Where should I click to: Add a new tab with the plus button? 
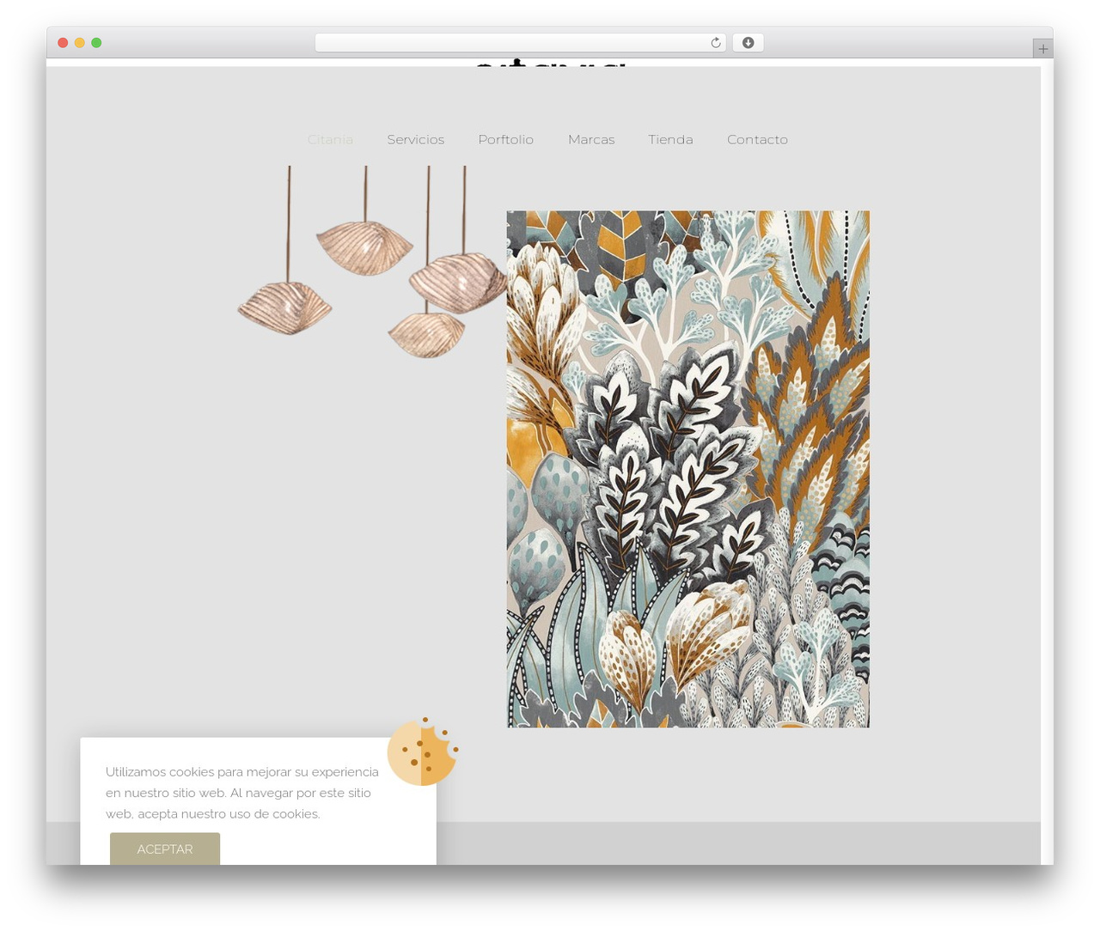point(1042,49)
